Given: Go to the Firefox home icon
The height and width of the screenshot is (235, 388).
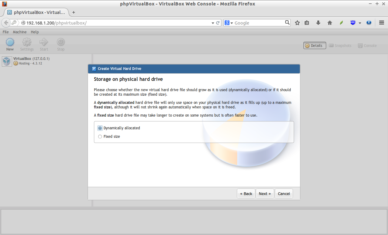Looking at the screenshot, I should point(330,23).
